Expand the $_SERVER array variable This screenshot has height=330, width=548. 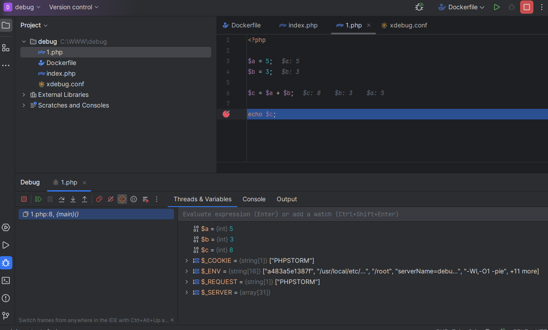click(186, 292)
